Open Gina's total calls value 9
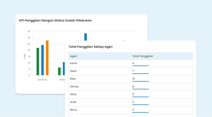The image size is (212, 117). [133, 94]
